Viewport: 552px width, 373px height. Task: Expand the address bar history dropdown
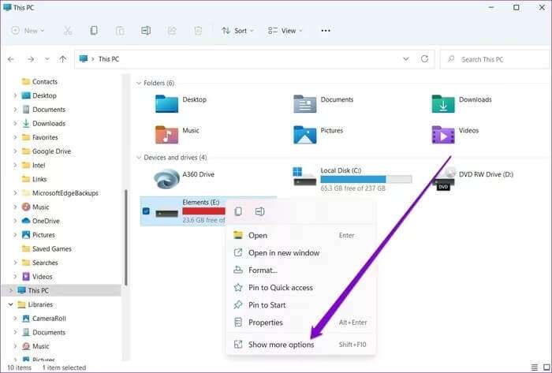point(406,59)
